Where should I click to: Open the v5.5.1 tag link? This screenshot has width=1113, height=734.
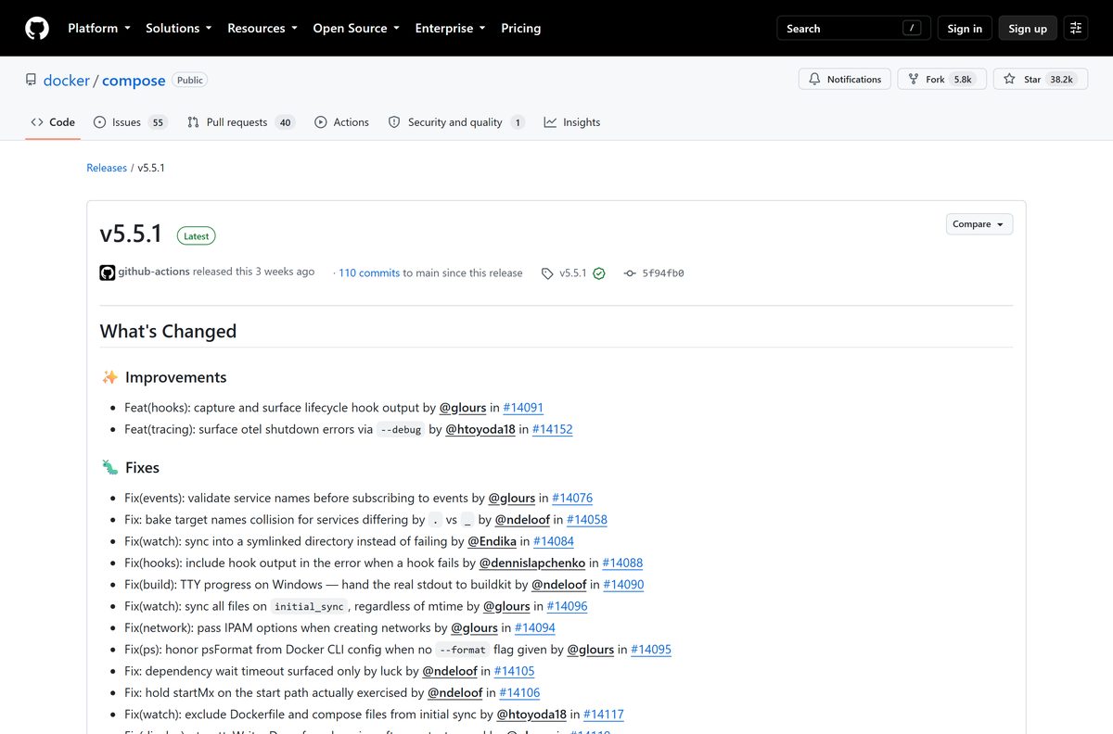click(x=565, y=273)
